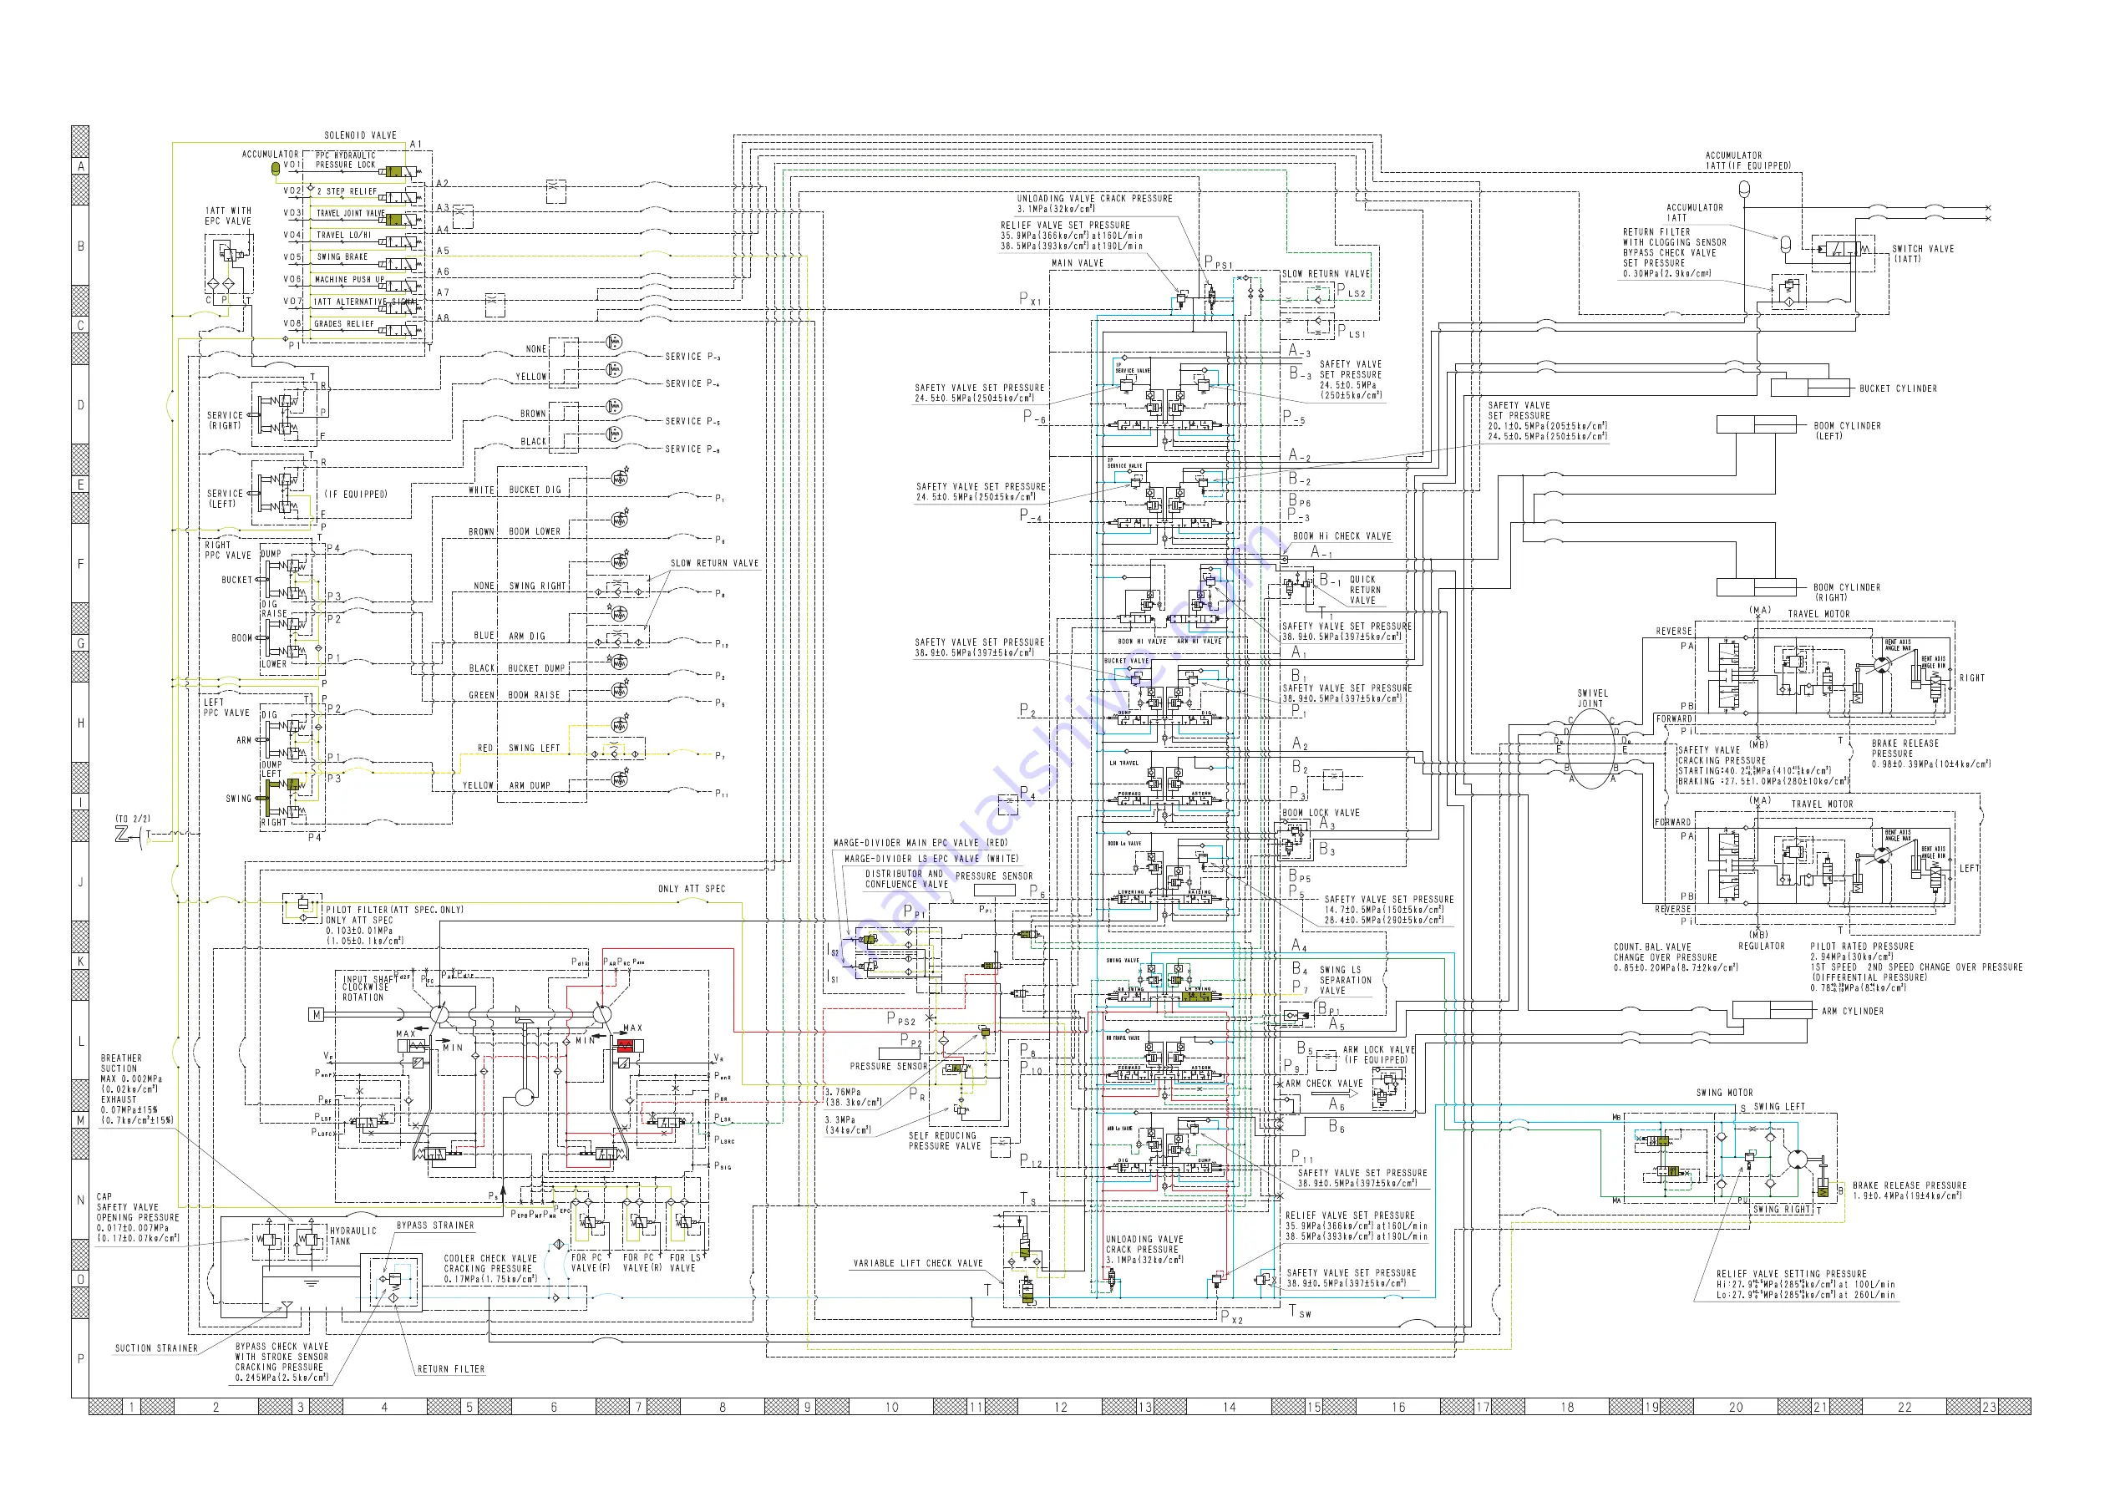Click the bucket cylinder symbol
2110x1492 pixels.
click(1810, 388)
